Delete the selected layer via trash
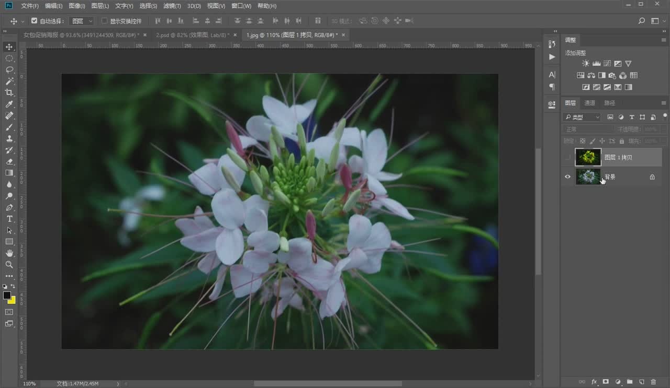The width and height of the screenshot is (670, 388). [654, 382]
